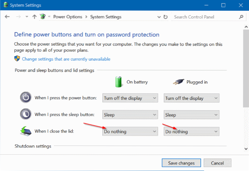This screenshot has width=249, height=171.
Task: Expand sleep button On battery dropdown
Action: coord(130,115)
